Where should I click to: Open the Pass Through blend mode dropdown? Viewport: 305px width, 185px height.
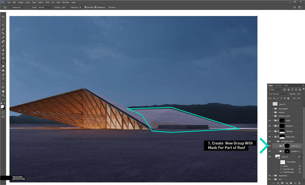[x=278, y=94]
